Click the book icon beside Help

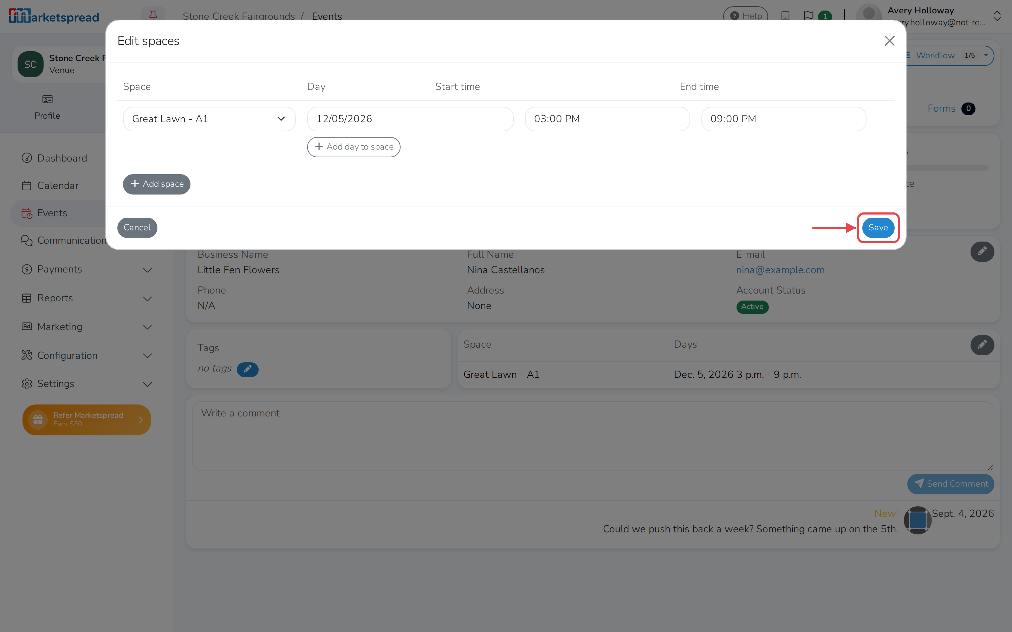tap(785, 15)
